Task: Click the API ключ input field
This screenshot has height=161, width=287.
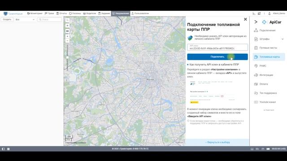Action: tap(217, 47)
